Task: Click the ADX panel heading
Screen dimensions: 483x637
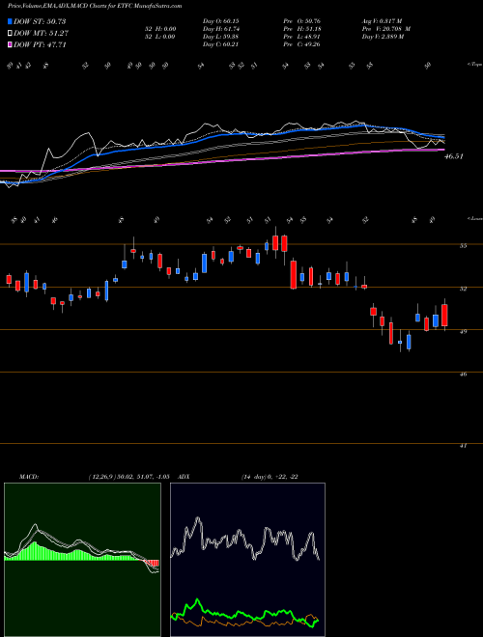Action: point(184,477)
